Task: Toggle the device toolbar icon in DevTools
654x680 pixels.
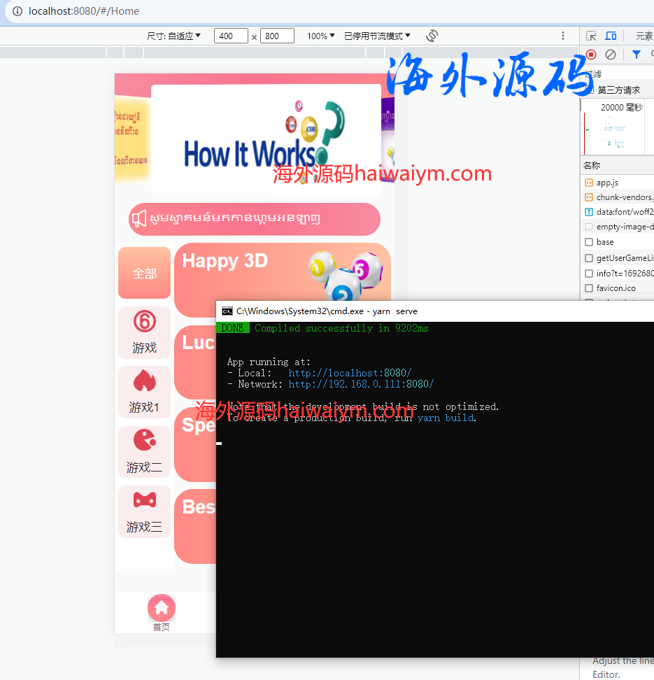Action: [x=611, y=36]
